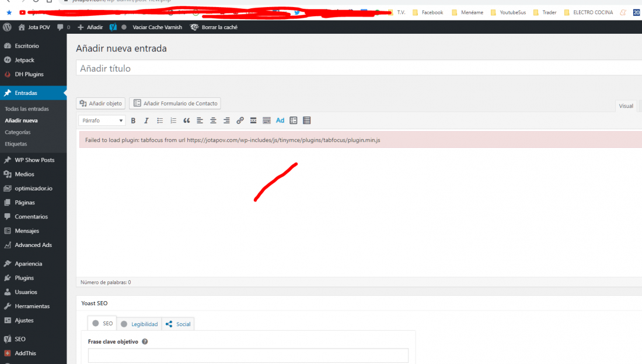Click the last table toolbar icon
This screenshot has width=642, height=364.
coord(306,121)
